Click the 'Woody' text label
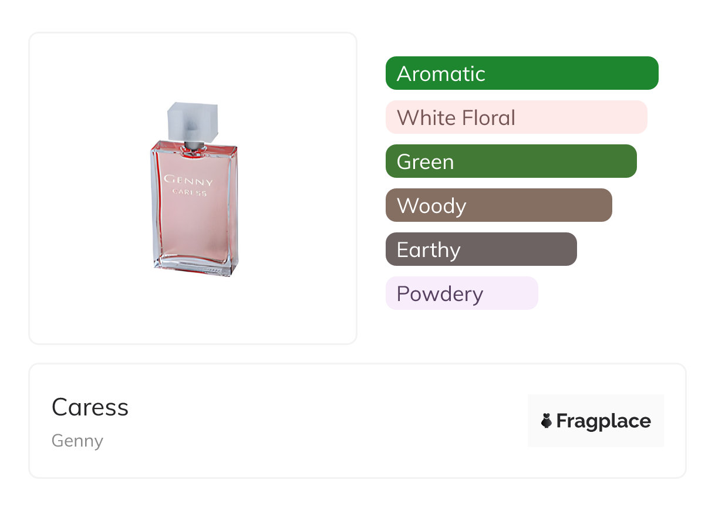Image resolution: width=715 pixels, height=507 pixels. click(x=431, y=205)
